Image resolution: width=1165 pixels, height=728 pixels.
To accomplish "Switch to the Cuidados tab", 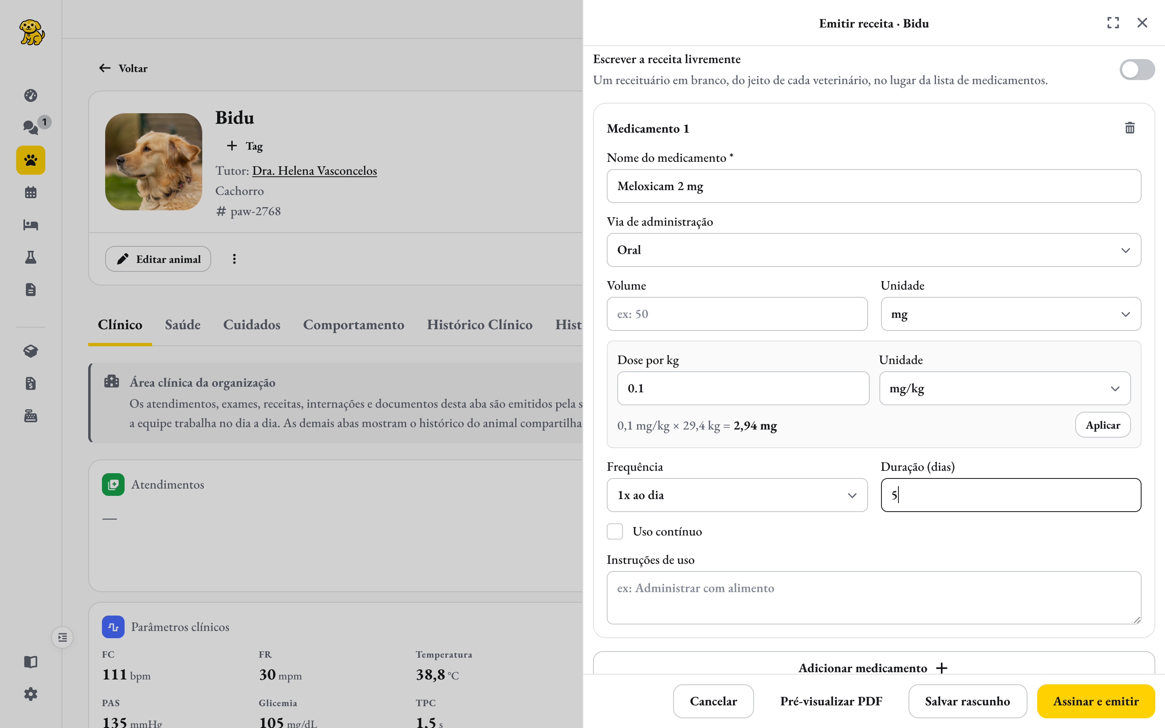I will [x=252, y=324].
